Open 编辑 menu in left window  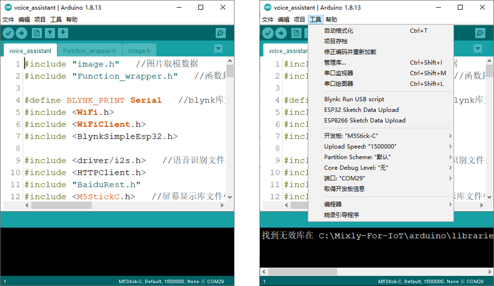(x=24, y=20)
